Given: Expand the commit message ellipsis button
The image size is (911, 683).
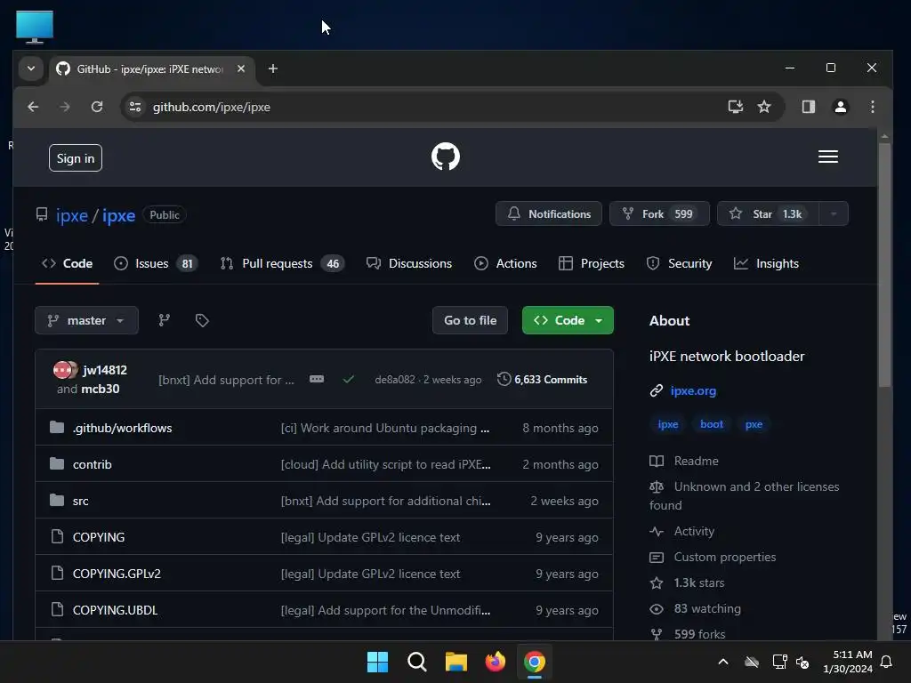Looking at the screenshot, I should point(317,379).
